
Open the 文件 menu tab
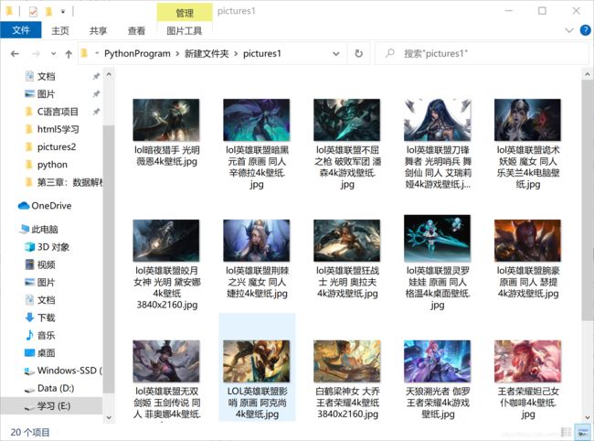coord(21,30)
